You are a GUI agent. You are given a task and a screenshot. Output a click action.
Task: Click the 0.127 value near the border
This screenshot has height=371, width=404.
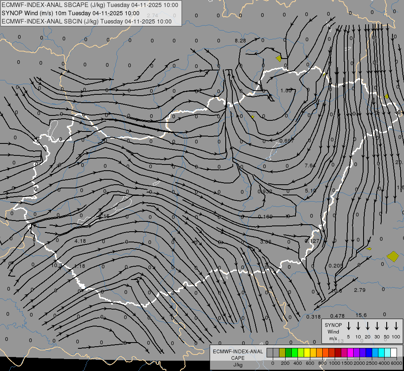tap(312, 241)
